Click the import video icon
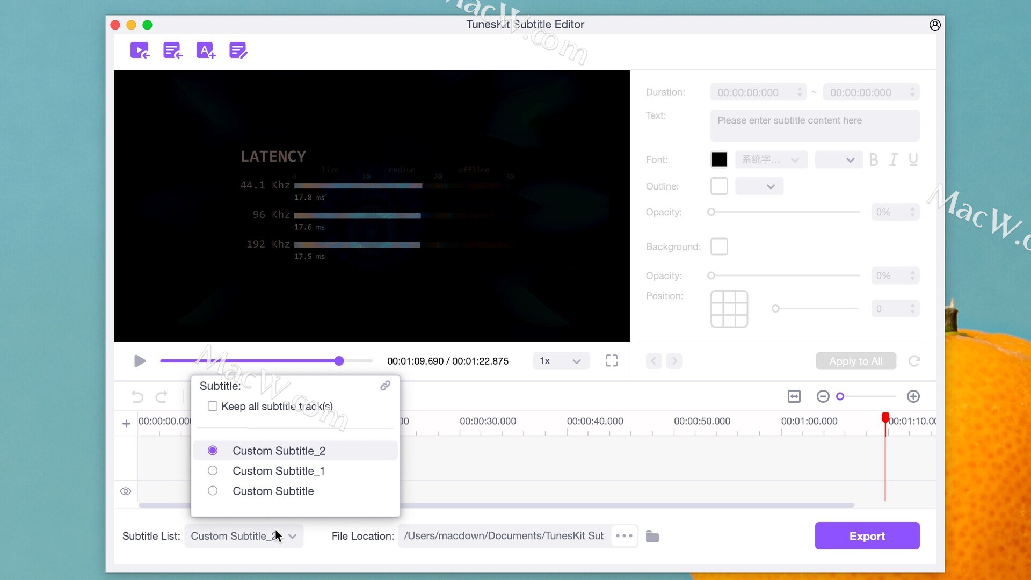Screen dimensions: 1031x580 [x=140, y=50]
